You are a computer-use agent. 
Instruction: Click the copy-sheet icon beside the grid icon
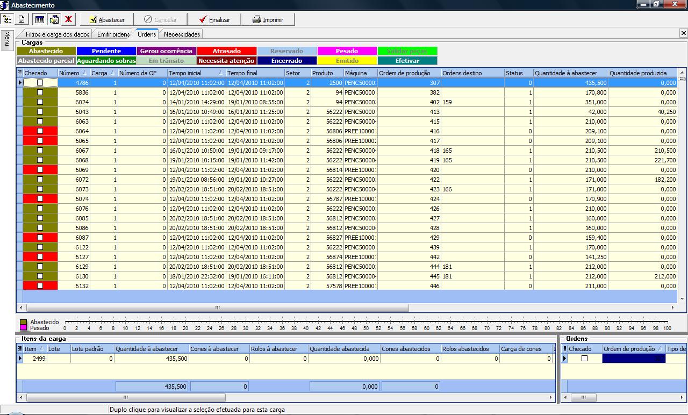pyautogui.click(x=54, y=19)
